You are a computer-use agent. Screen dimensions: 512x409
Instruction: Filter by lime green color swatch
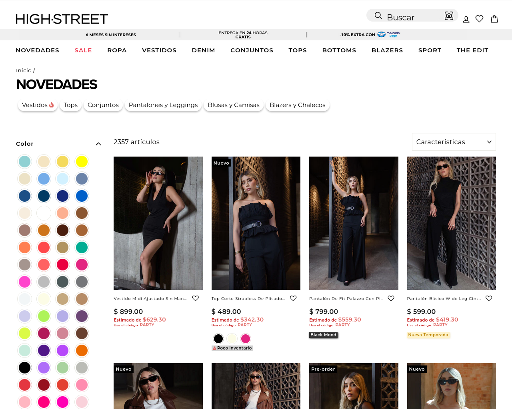click(44, 316)
